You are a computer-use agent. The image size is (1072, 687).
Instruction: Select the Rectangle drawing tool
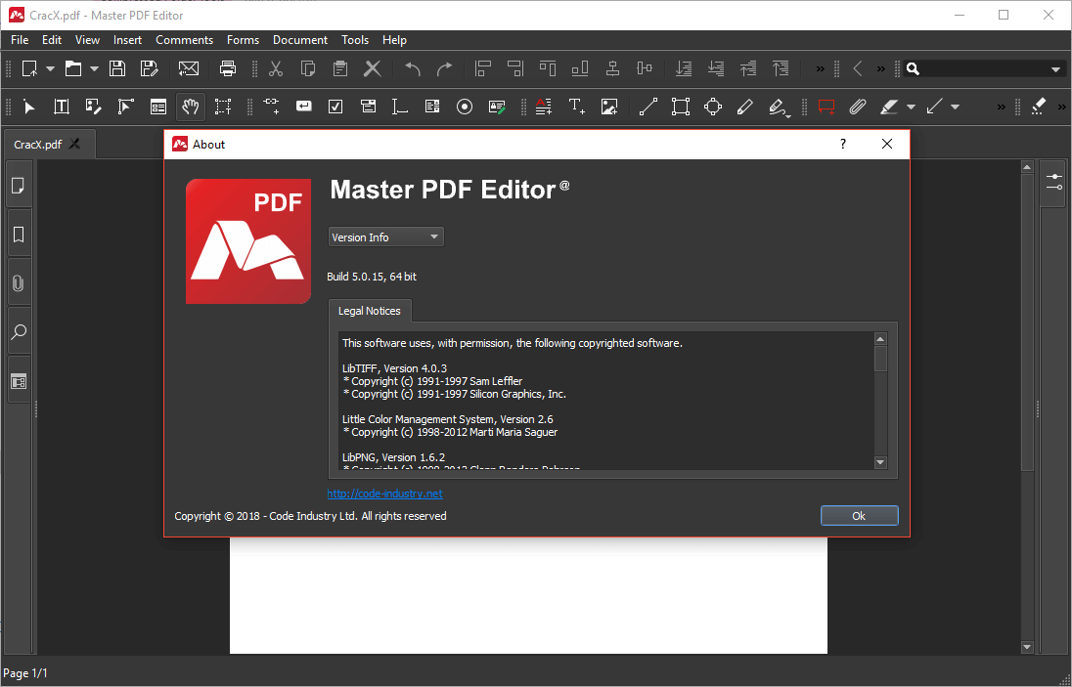point(680,107)
